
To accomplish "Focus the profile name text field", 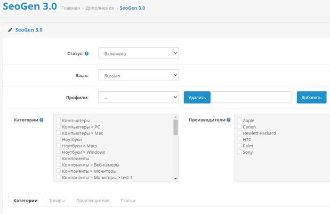I will click(x=252, y=98).
